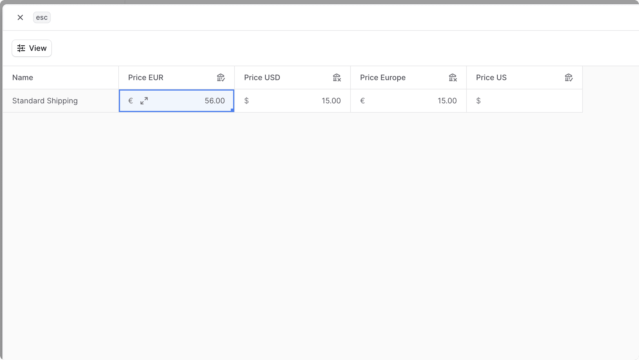Click the sliders icon inside the View button
This screenshot has width=639, height=360.
(21, 48)
